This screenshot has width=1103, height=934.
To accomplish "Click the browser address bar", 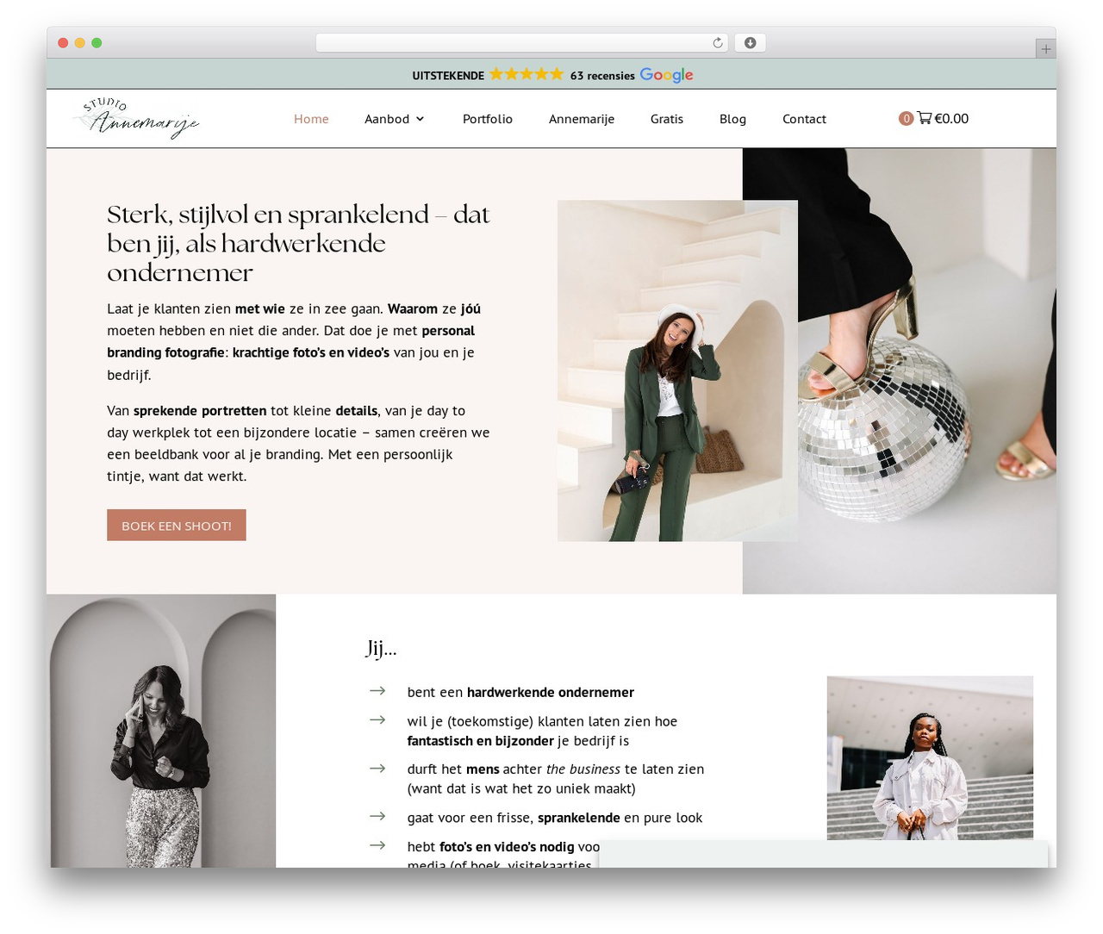I will click(x=521, y=43).
